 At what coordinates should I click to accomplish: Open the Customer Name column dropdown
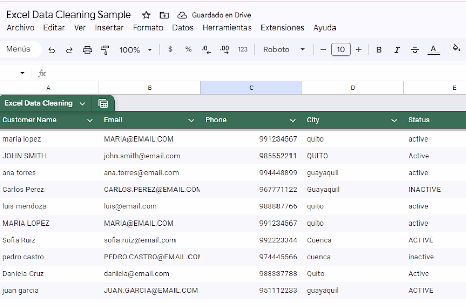tap(90, 120)
